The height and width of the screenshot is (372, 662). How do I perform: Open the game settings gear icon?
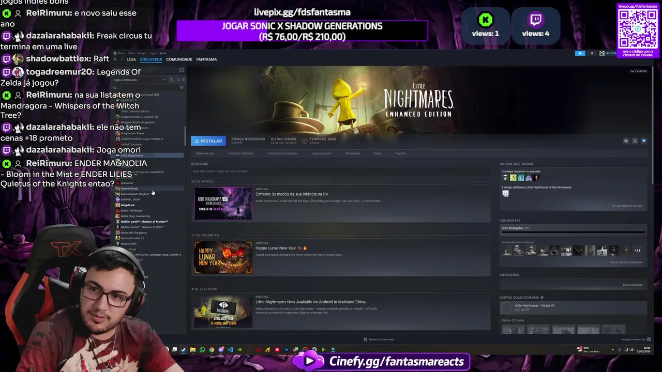click(x=626, y=141)
